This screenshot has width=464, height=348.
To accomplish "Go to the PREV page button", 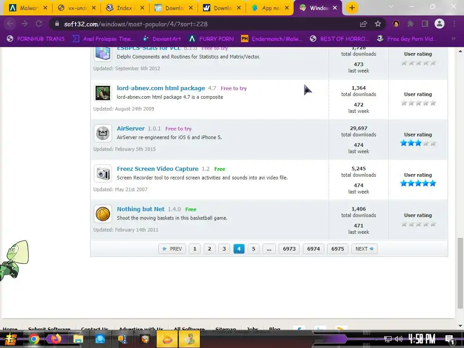I will tap(172, 249).
